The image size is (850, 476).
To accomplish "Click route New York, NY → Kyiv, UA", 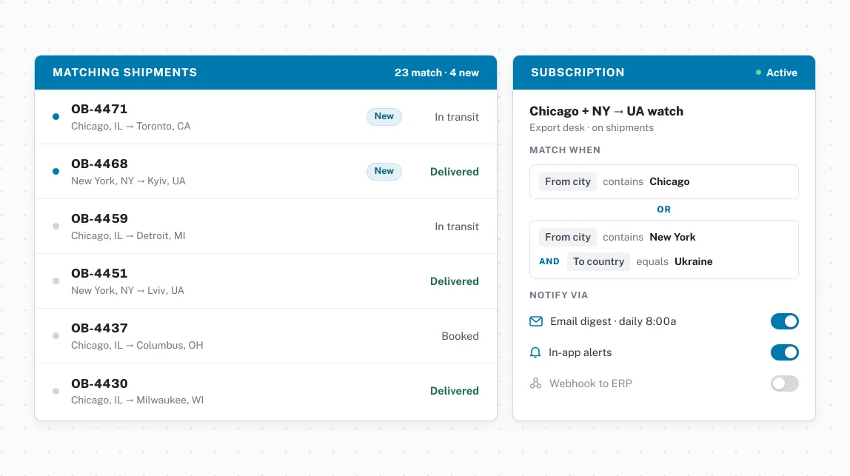I will point(128,181).
